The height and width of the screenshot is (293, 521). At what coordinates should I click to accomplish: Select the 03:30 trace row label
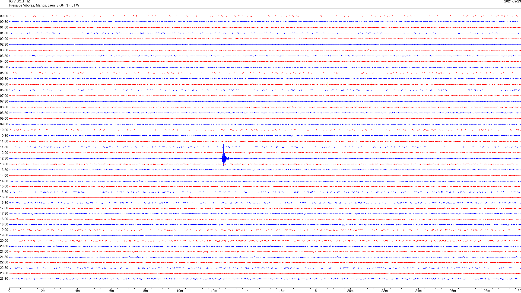(4, 56)
